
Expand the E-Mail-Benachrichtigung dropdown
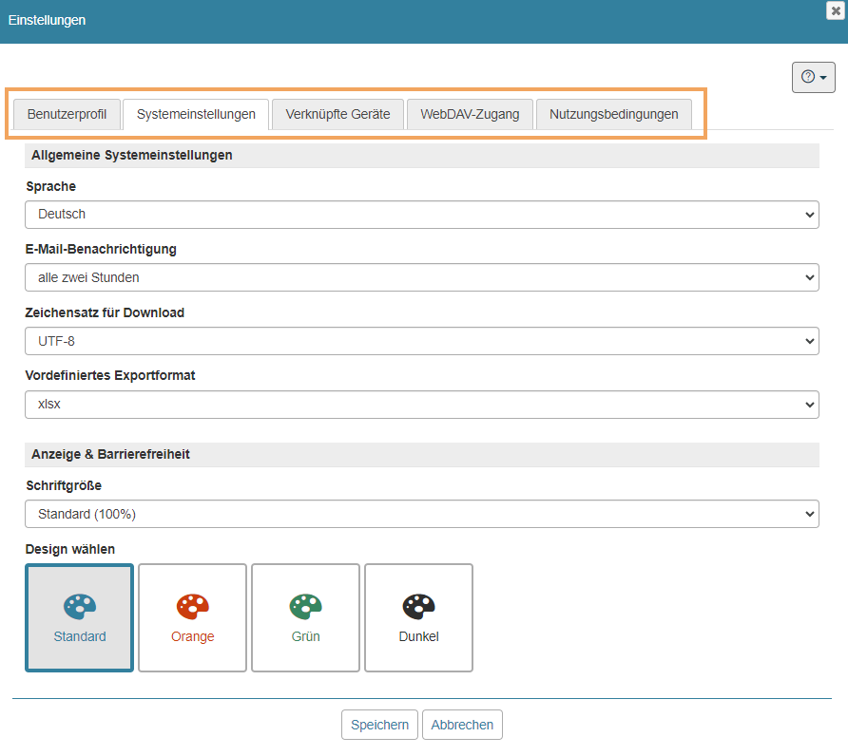click(421, 277)
